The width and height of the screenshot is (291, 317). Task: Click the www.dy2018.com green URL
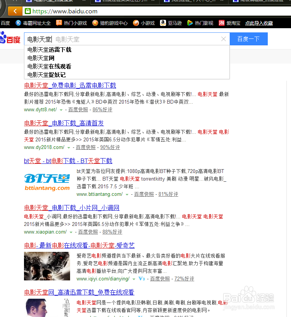point(44,147)
